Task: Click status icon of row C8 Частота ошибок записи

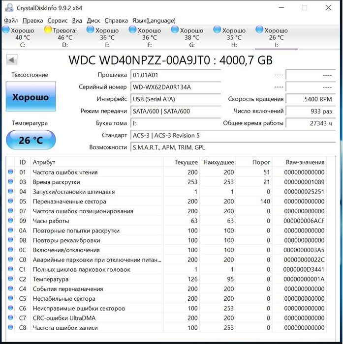Action: [x=10, y=327]
